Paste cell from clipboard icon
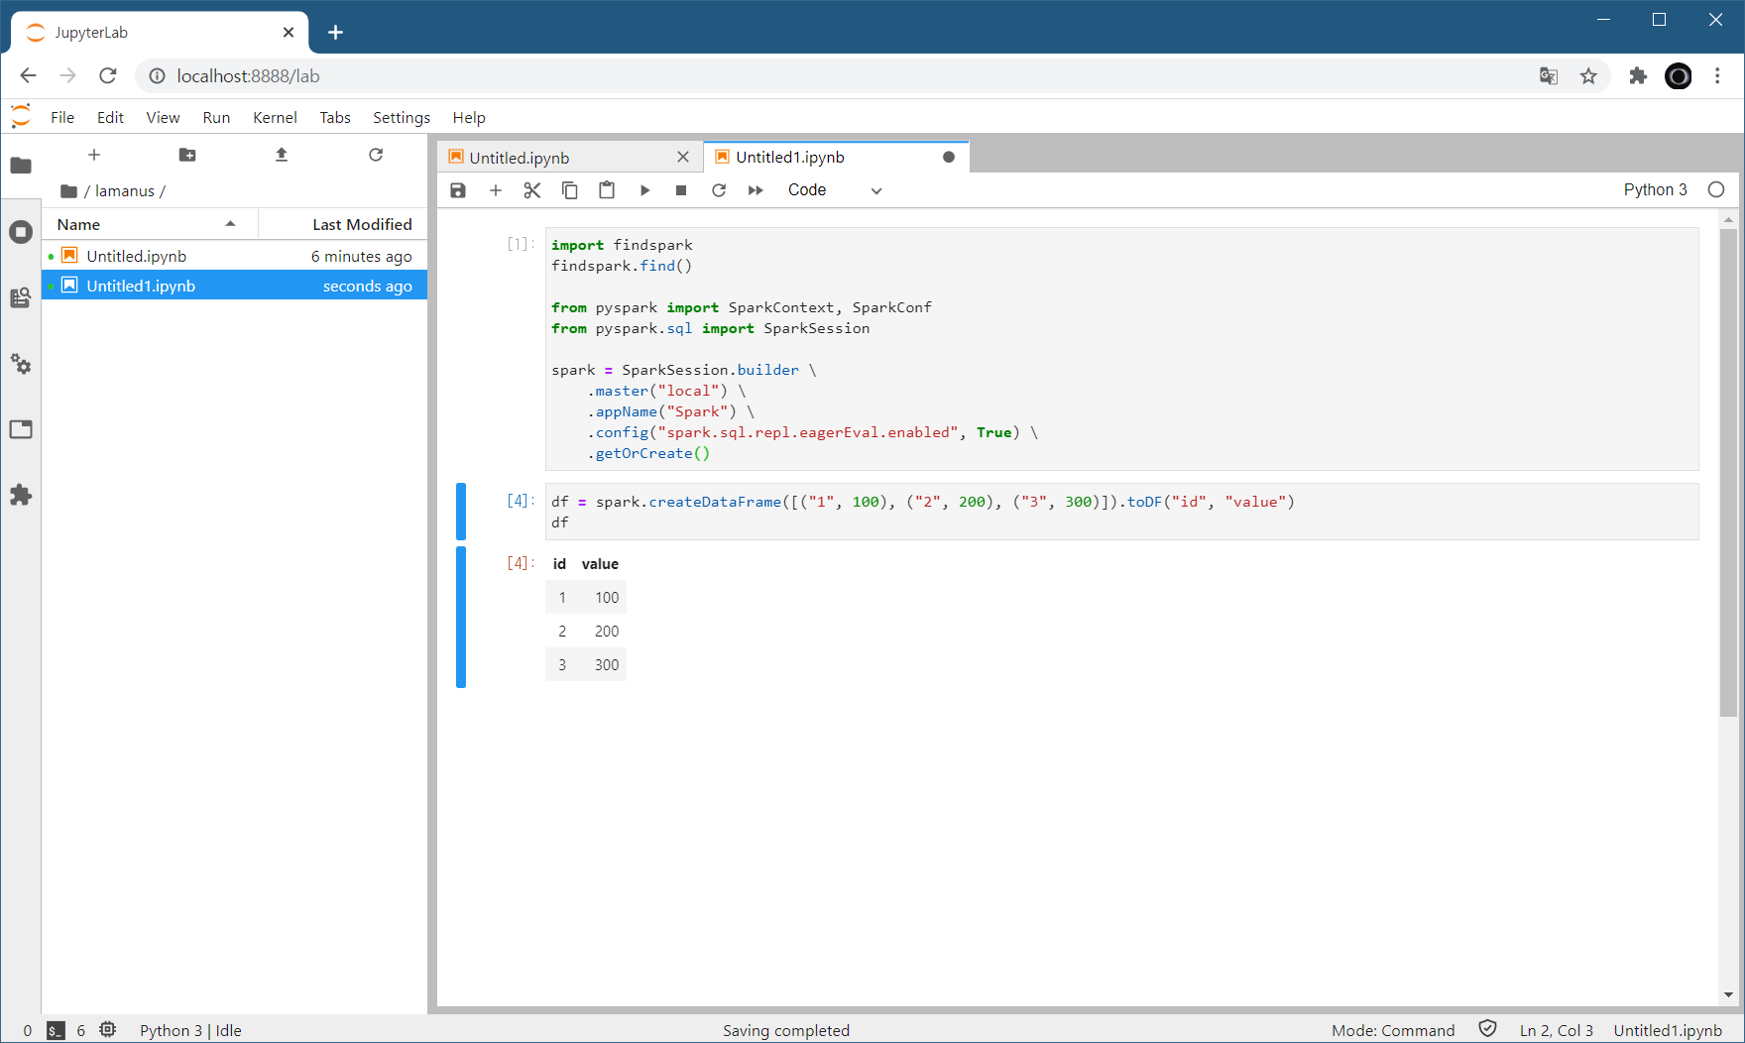 [x=607, y=190]
